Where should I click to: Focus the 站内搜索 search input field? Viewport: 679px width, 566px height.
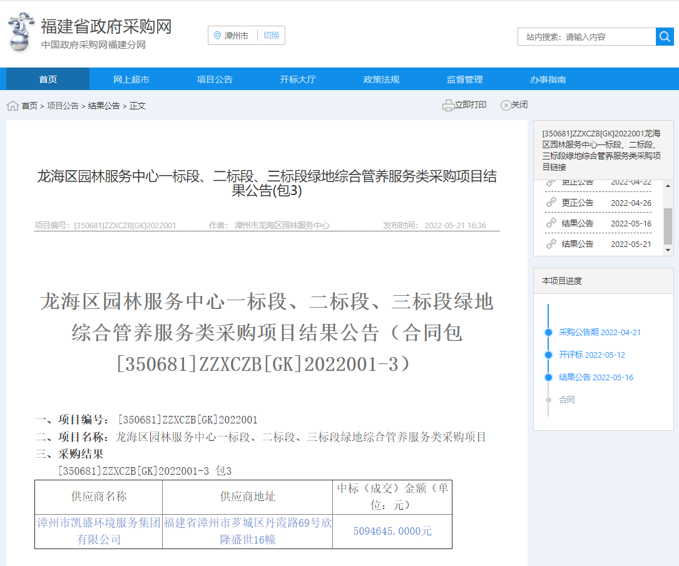tap(587, 37)
